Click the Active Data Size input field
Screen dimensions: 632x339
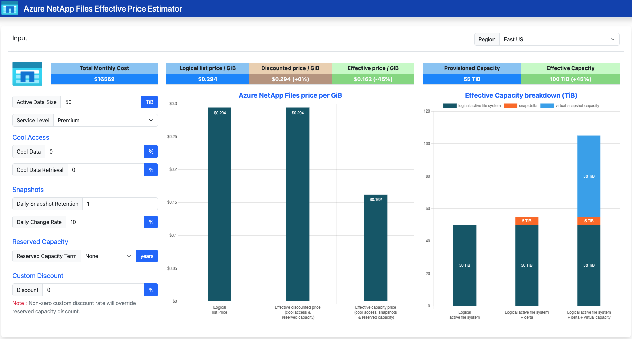click(x=101, y=102)
